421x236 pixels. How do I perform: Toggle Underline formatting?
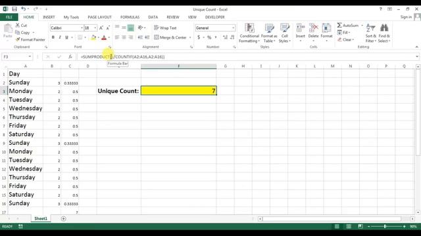click(x=66, y=37)
